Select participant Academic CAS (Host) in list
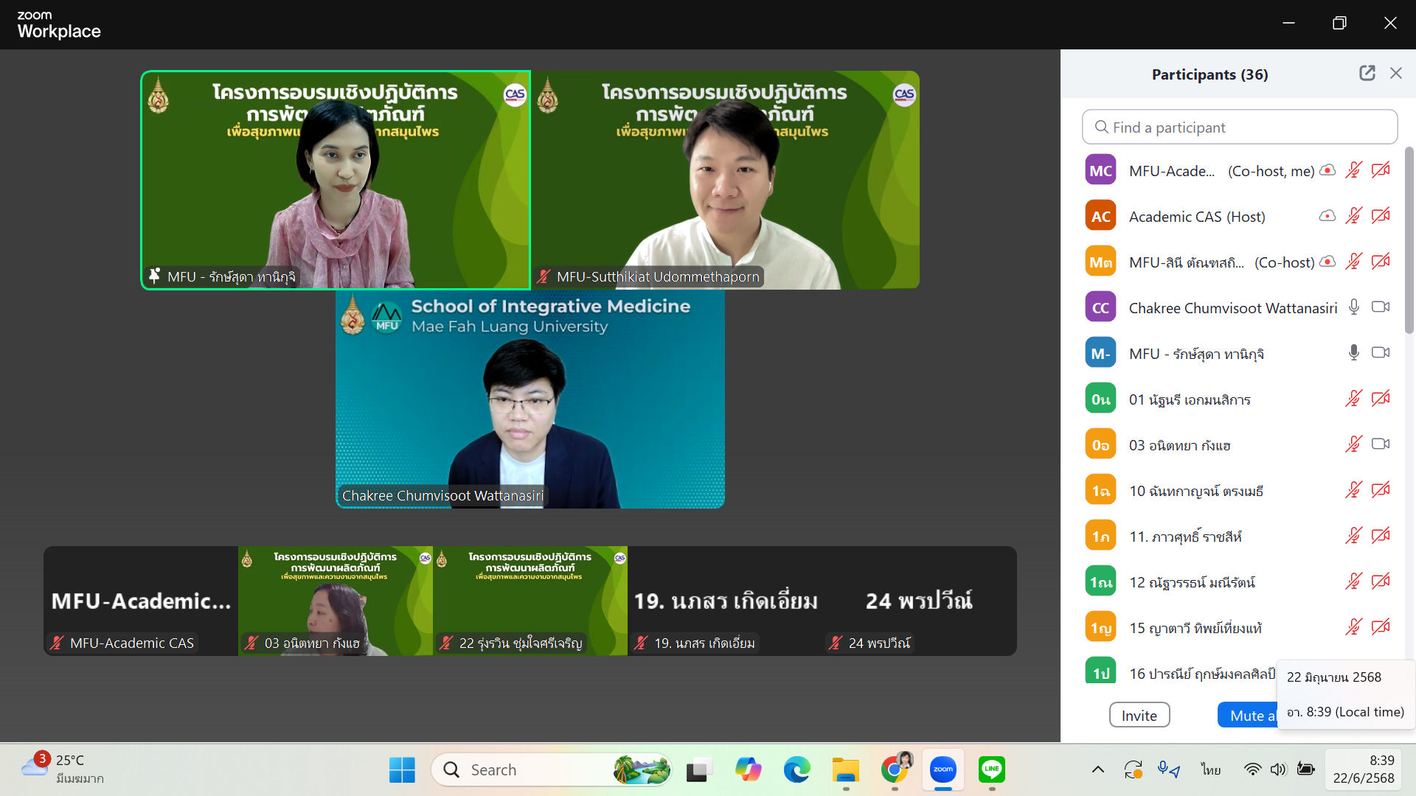Screen dimensions: 1416x796 click(1239, 216)
